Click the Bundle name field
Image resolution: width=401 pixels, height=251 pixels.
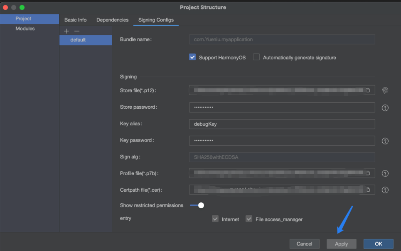[x=282, y=39]
